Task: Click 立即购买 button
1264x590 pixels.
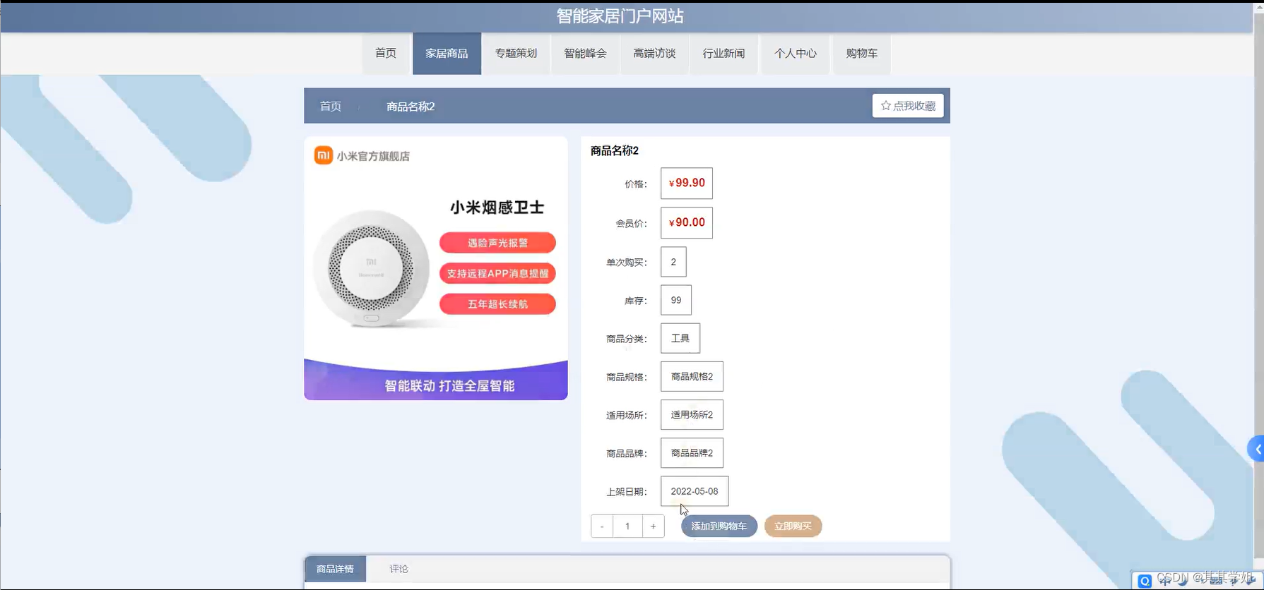Action: 793,526
